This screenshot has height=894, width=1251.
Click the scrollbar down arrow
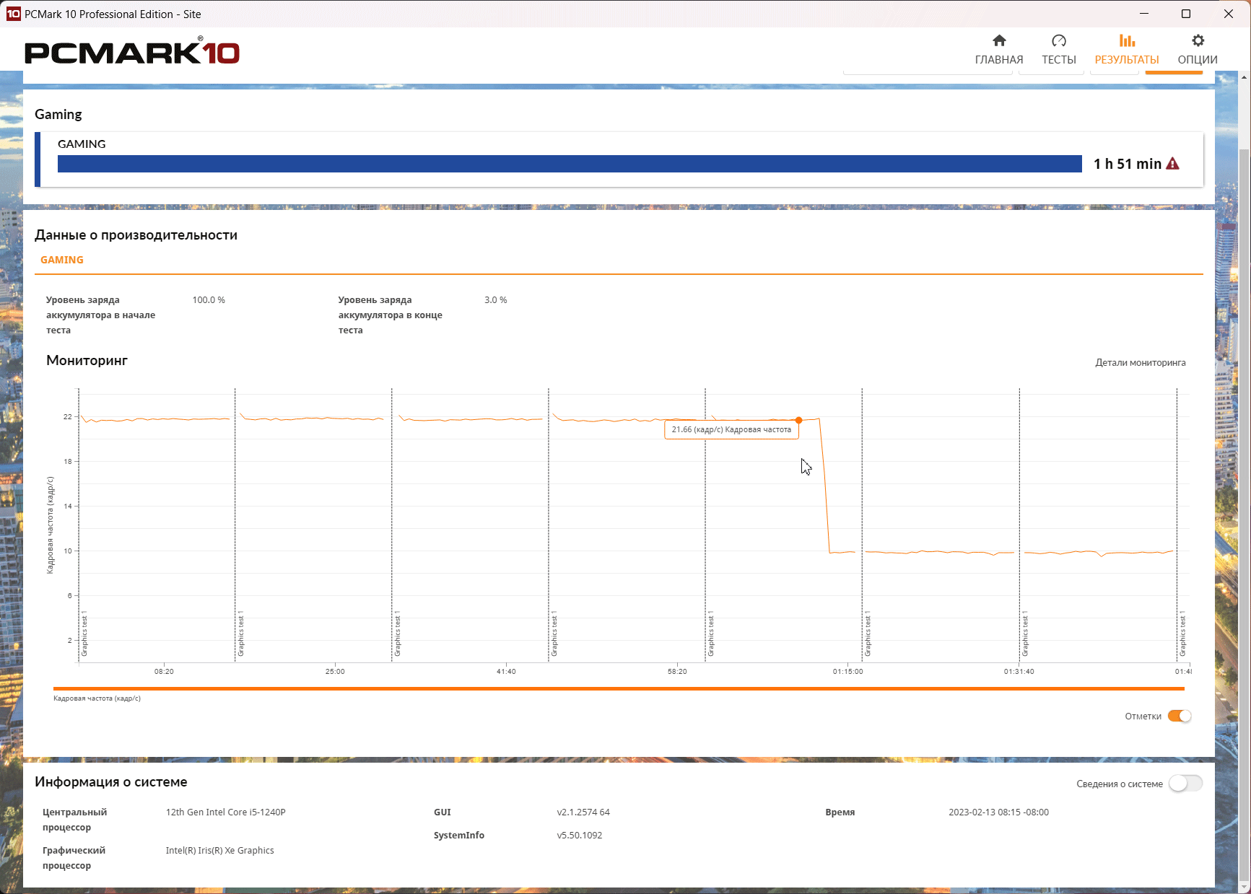(x=1244, y=888)
